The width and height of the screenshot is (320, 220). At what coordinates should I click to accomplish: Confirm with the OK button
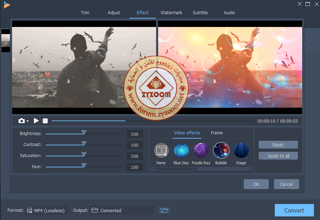[x=256, y=184]
